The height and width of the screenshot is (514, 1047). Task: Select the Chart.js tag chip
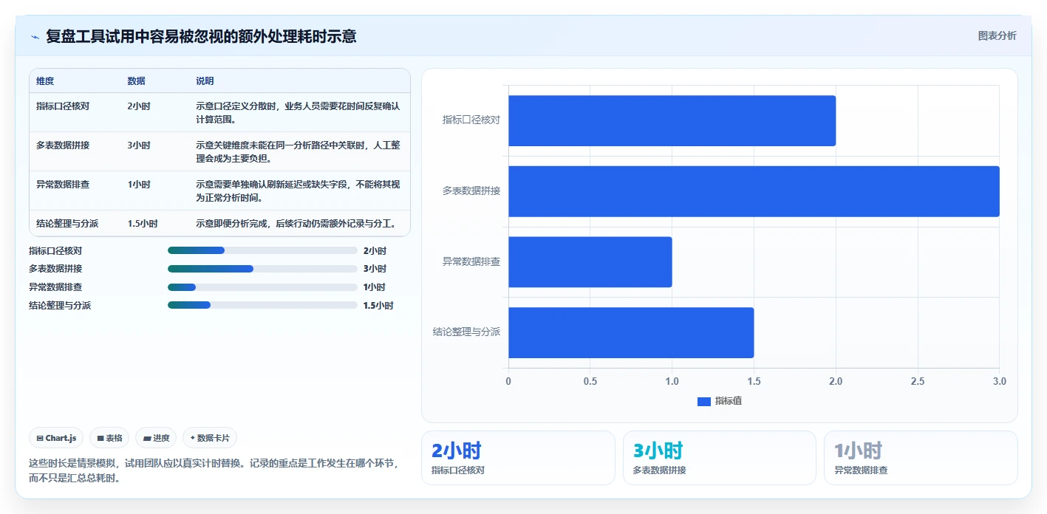tap(57, 438)
